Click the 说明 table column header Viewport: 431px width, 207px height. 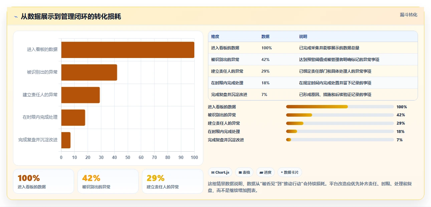coord(303,36)
